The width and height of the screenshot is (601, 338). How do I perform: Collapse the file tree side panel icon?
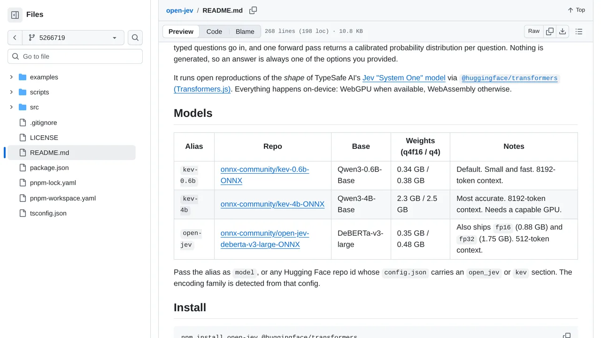coord(15,15)
